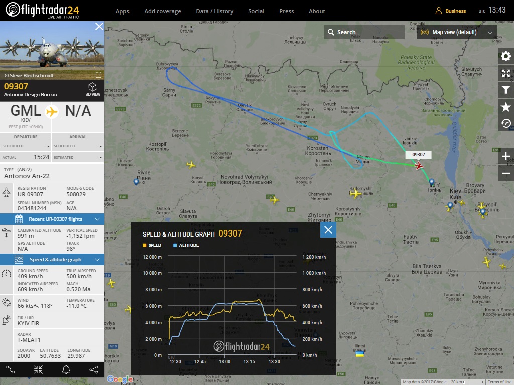514x385 pixels.
Task: Toggle the flight route icon
Action: coord(11,370)
